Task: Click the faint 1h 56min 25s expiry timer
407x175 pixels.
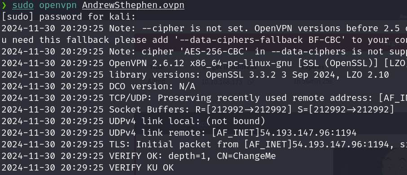Action: pos(312,81)
